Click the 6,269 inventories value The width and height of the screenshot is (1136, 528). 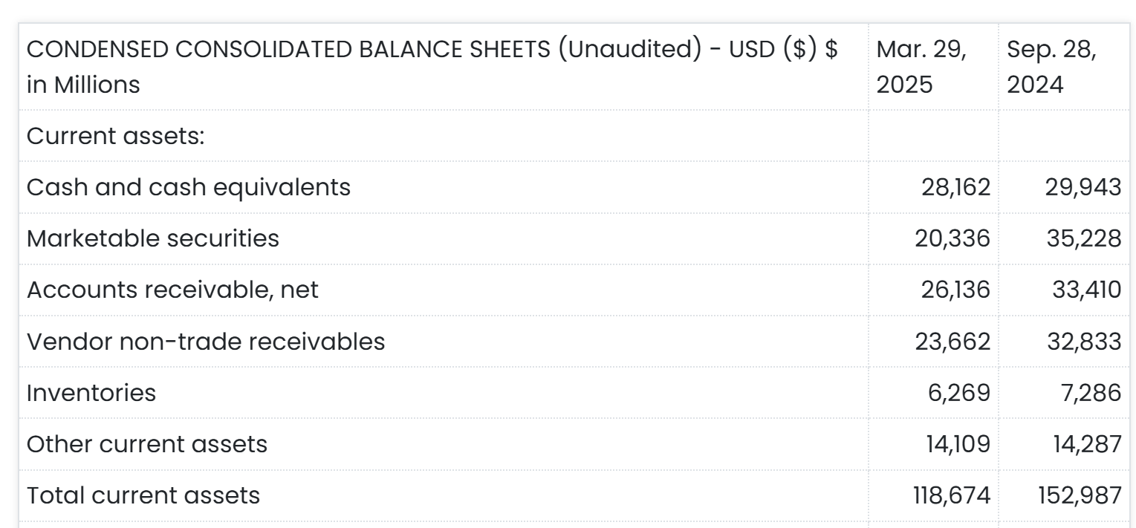coord(963,392)
